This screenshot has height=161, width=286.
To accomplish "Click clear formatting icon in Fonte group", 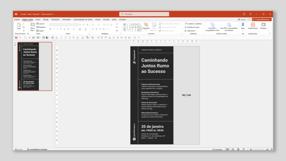I will (87, 25).
